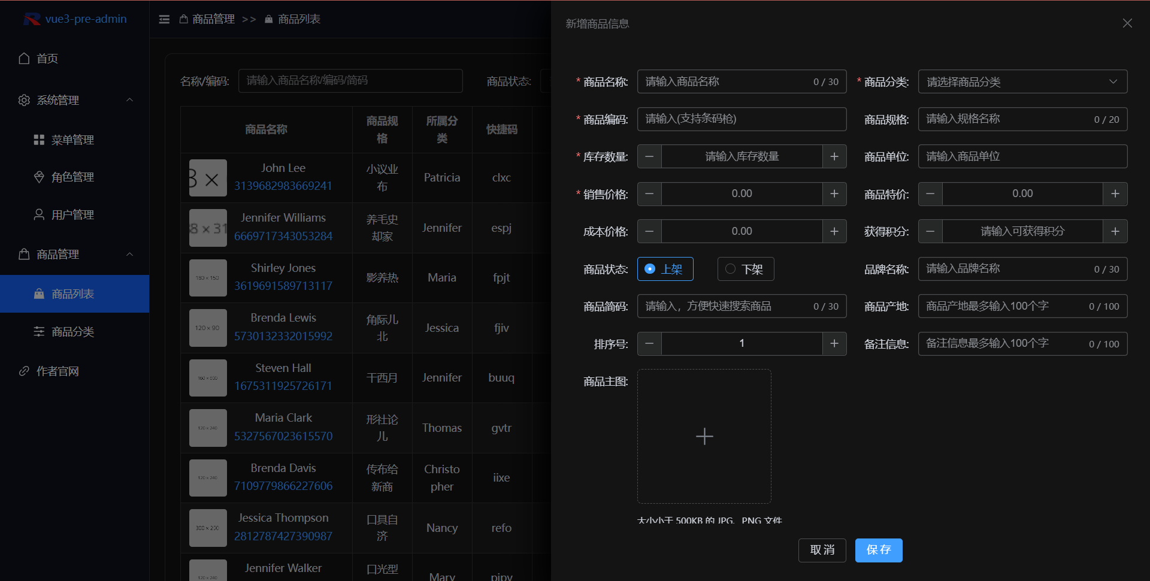Open the 用户管理 menu item
The width and height of the screenshot is (1150, 581).
74,214
